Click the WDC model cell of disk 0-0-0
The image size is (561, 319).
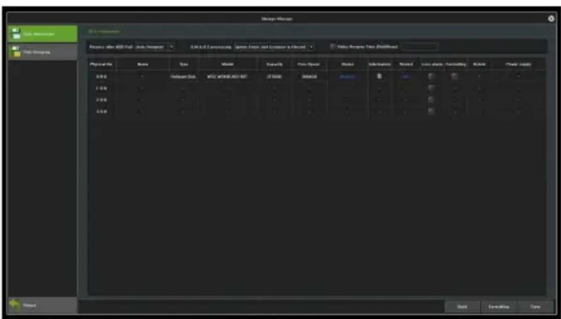pyautogui.click(x=228, y=77)
